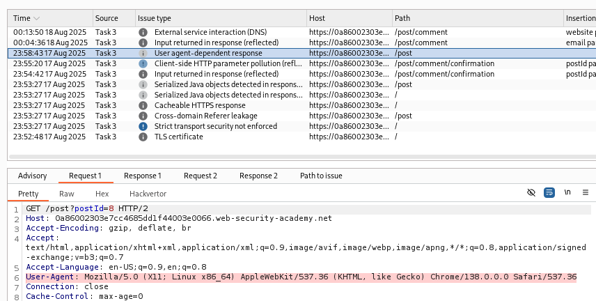Click icon for Cross-domain Referer leakage
Image resolution: width=596 pixels, height=301 pixels.
[143, 116]
